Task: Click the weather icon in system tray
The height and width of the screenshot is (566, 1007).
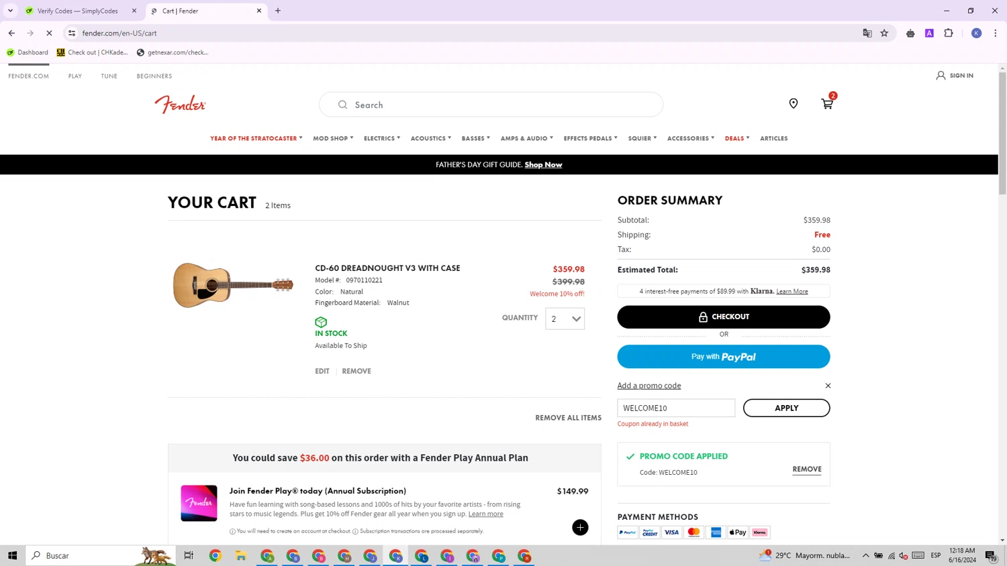Action: point(765,555)
